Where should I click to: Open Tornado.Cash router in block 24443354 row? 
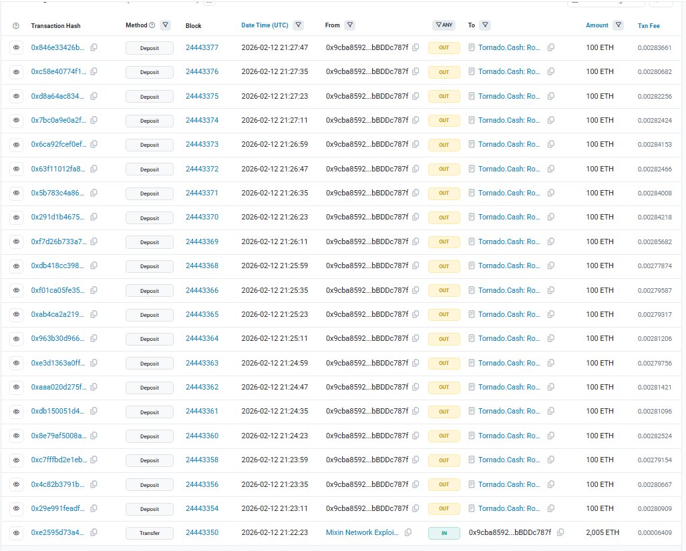[509, 508]
